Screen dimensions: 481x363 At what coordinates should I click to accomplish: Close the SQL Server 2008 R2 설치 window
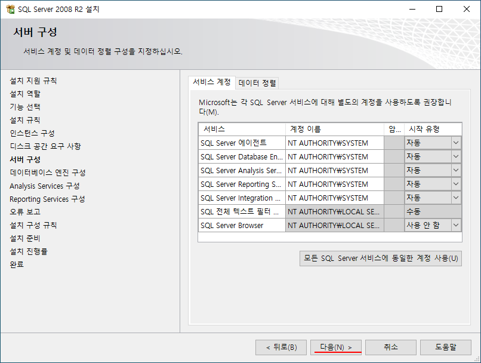pos(467,9)
